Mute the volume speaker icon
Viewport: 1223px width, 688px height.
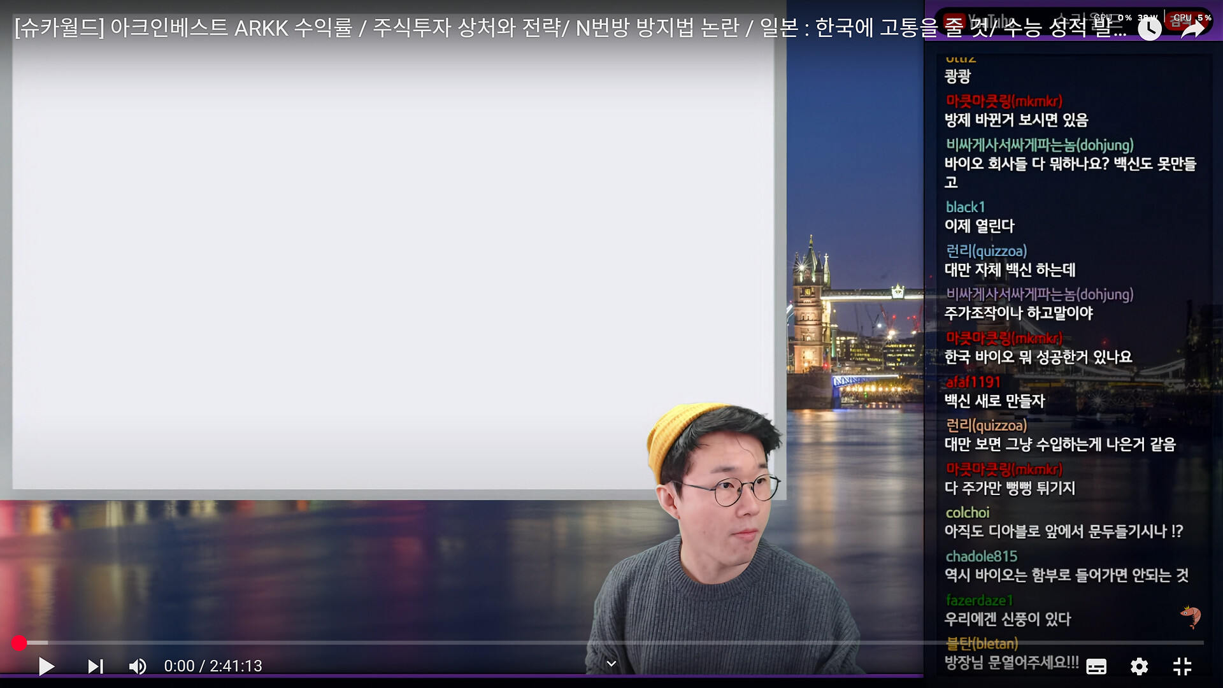tap(138, 666)
